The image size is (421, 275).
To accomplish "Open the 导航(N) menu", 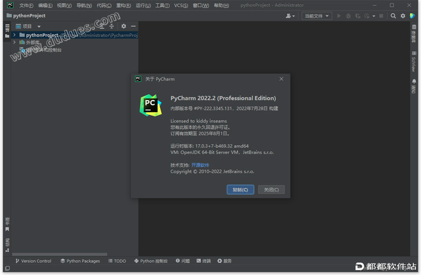I will (x=84, y=5).
